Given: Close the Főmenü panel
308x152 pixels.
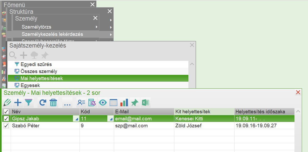Looking at the screenshot, I should 93,4.
